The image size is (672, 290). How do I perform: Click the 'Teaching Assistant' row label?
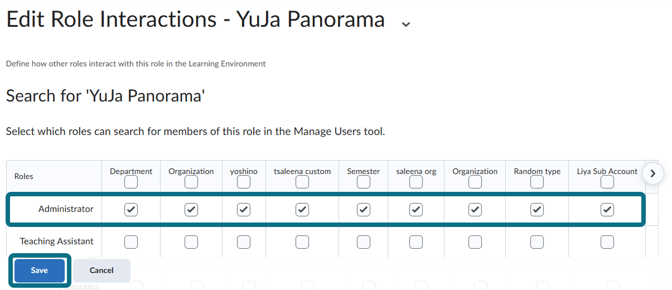57,241
